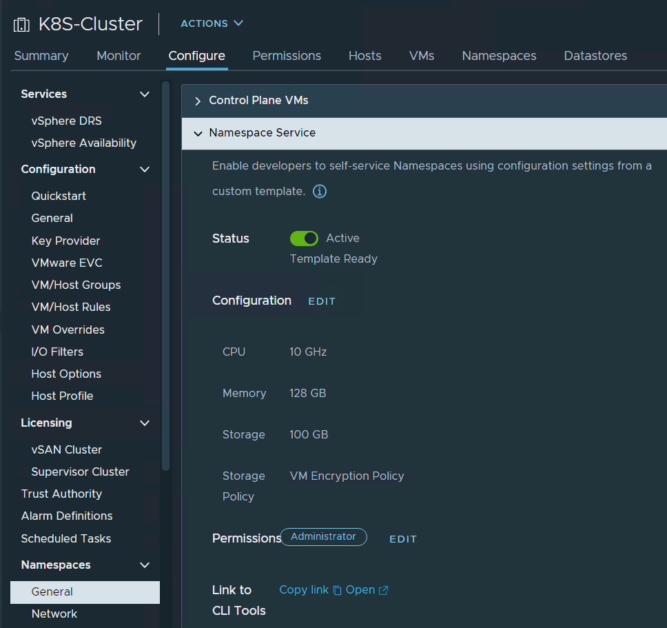This screenshot has width=667, height=628.
Task: Click the copy icon beside Copy link
Action: pos(337,590)
